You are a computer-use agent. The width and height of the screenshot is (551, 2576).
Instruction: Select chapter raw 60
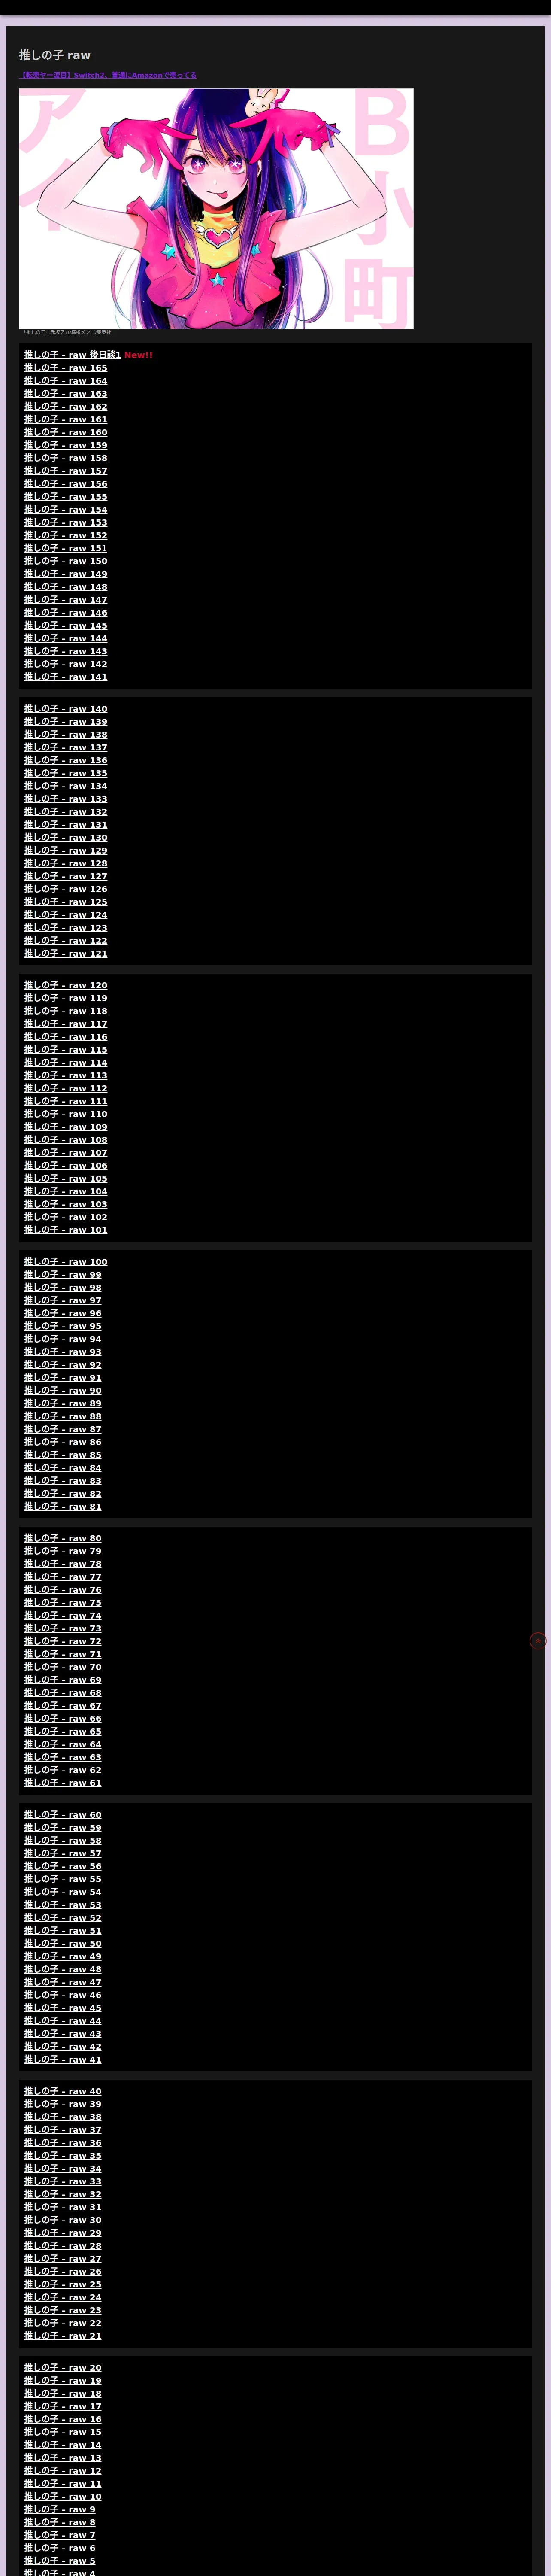(62, 1815)
